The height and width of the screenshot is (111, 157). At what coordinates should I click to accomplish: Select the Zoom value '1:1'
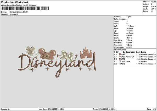[152, 11]
